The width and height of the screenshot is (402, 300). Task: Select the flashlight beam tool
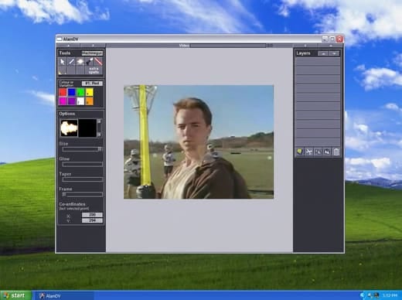(x=89, y=62)
